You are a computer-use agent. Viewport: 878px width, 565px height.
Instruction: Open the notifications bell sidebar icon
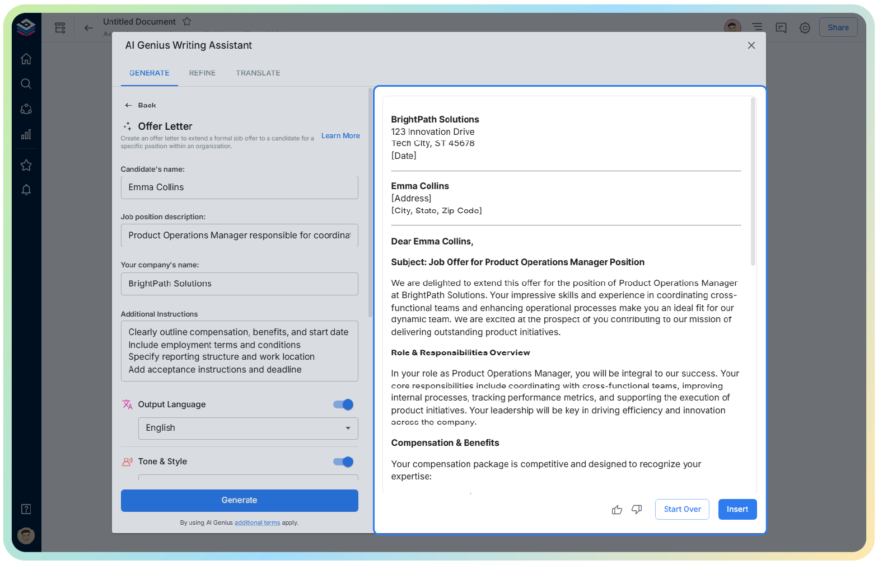(x=26, y=190)
